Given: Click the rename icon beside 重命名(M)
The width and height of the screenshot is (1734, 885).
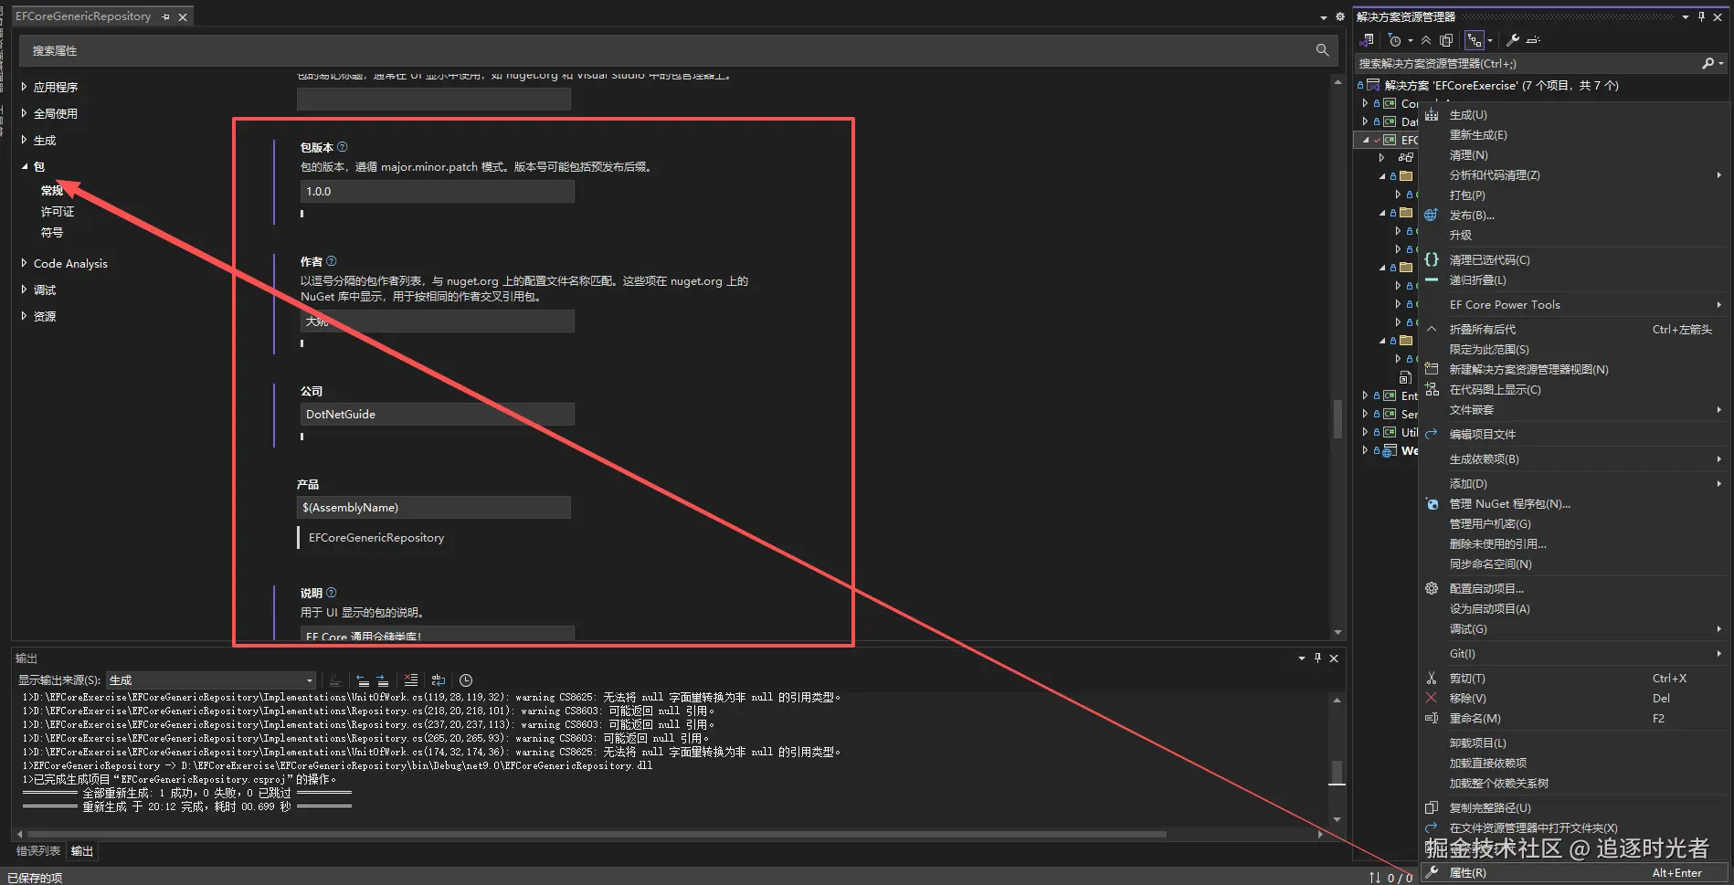Looking at the screenshot, I should 1432,719.
